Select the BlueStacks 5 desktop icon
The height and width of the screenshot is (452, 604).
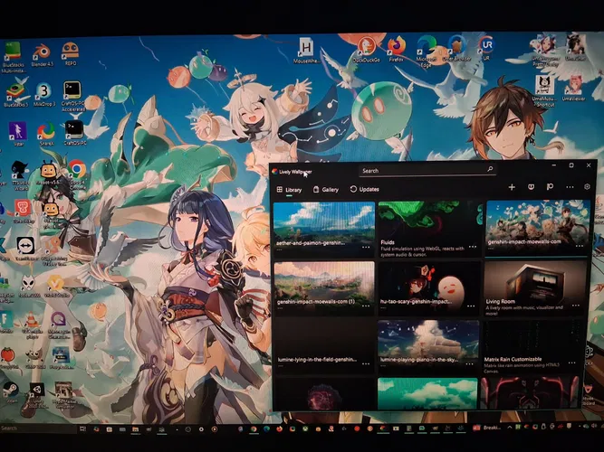(x=15, y=92)
